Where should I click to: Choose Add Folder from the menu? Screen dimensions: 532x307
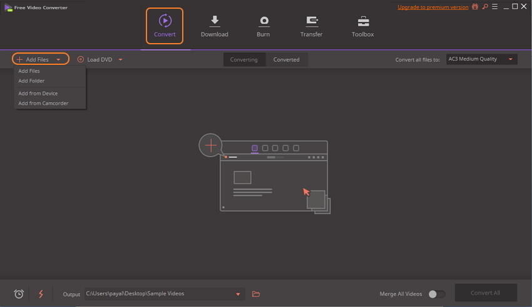coord(31,81)
